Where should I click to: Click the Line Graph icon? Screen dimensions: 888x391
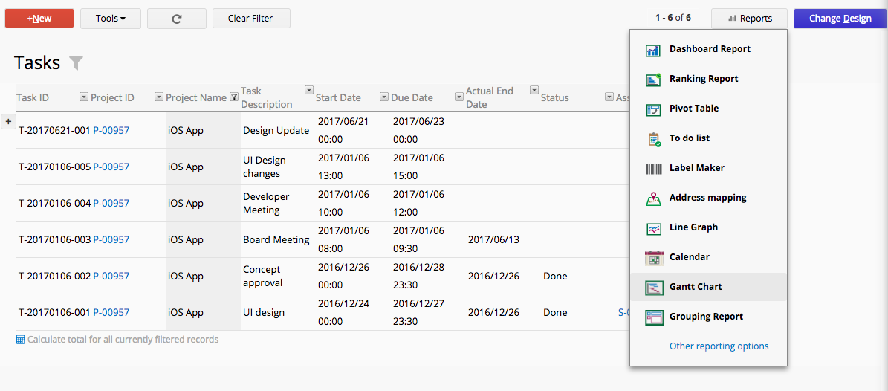click(653, 228)
